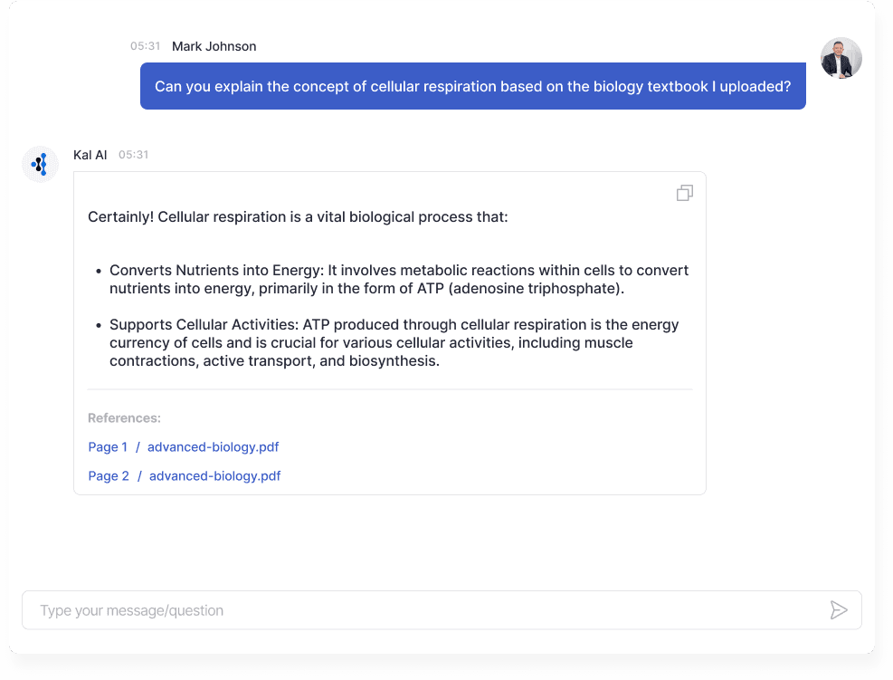This screenshot has width=893, height=680.
Task: Send the message with the paper plane icon
Action: pyautogui.click(x=839, y=610)
